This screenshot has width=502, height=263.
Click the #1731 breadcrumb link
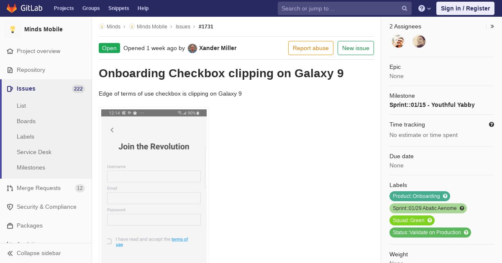pyautogui.click(x=206, y=27)
